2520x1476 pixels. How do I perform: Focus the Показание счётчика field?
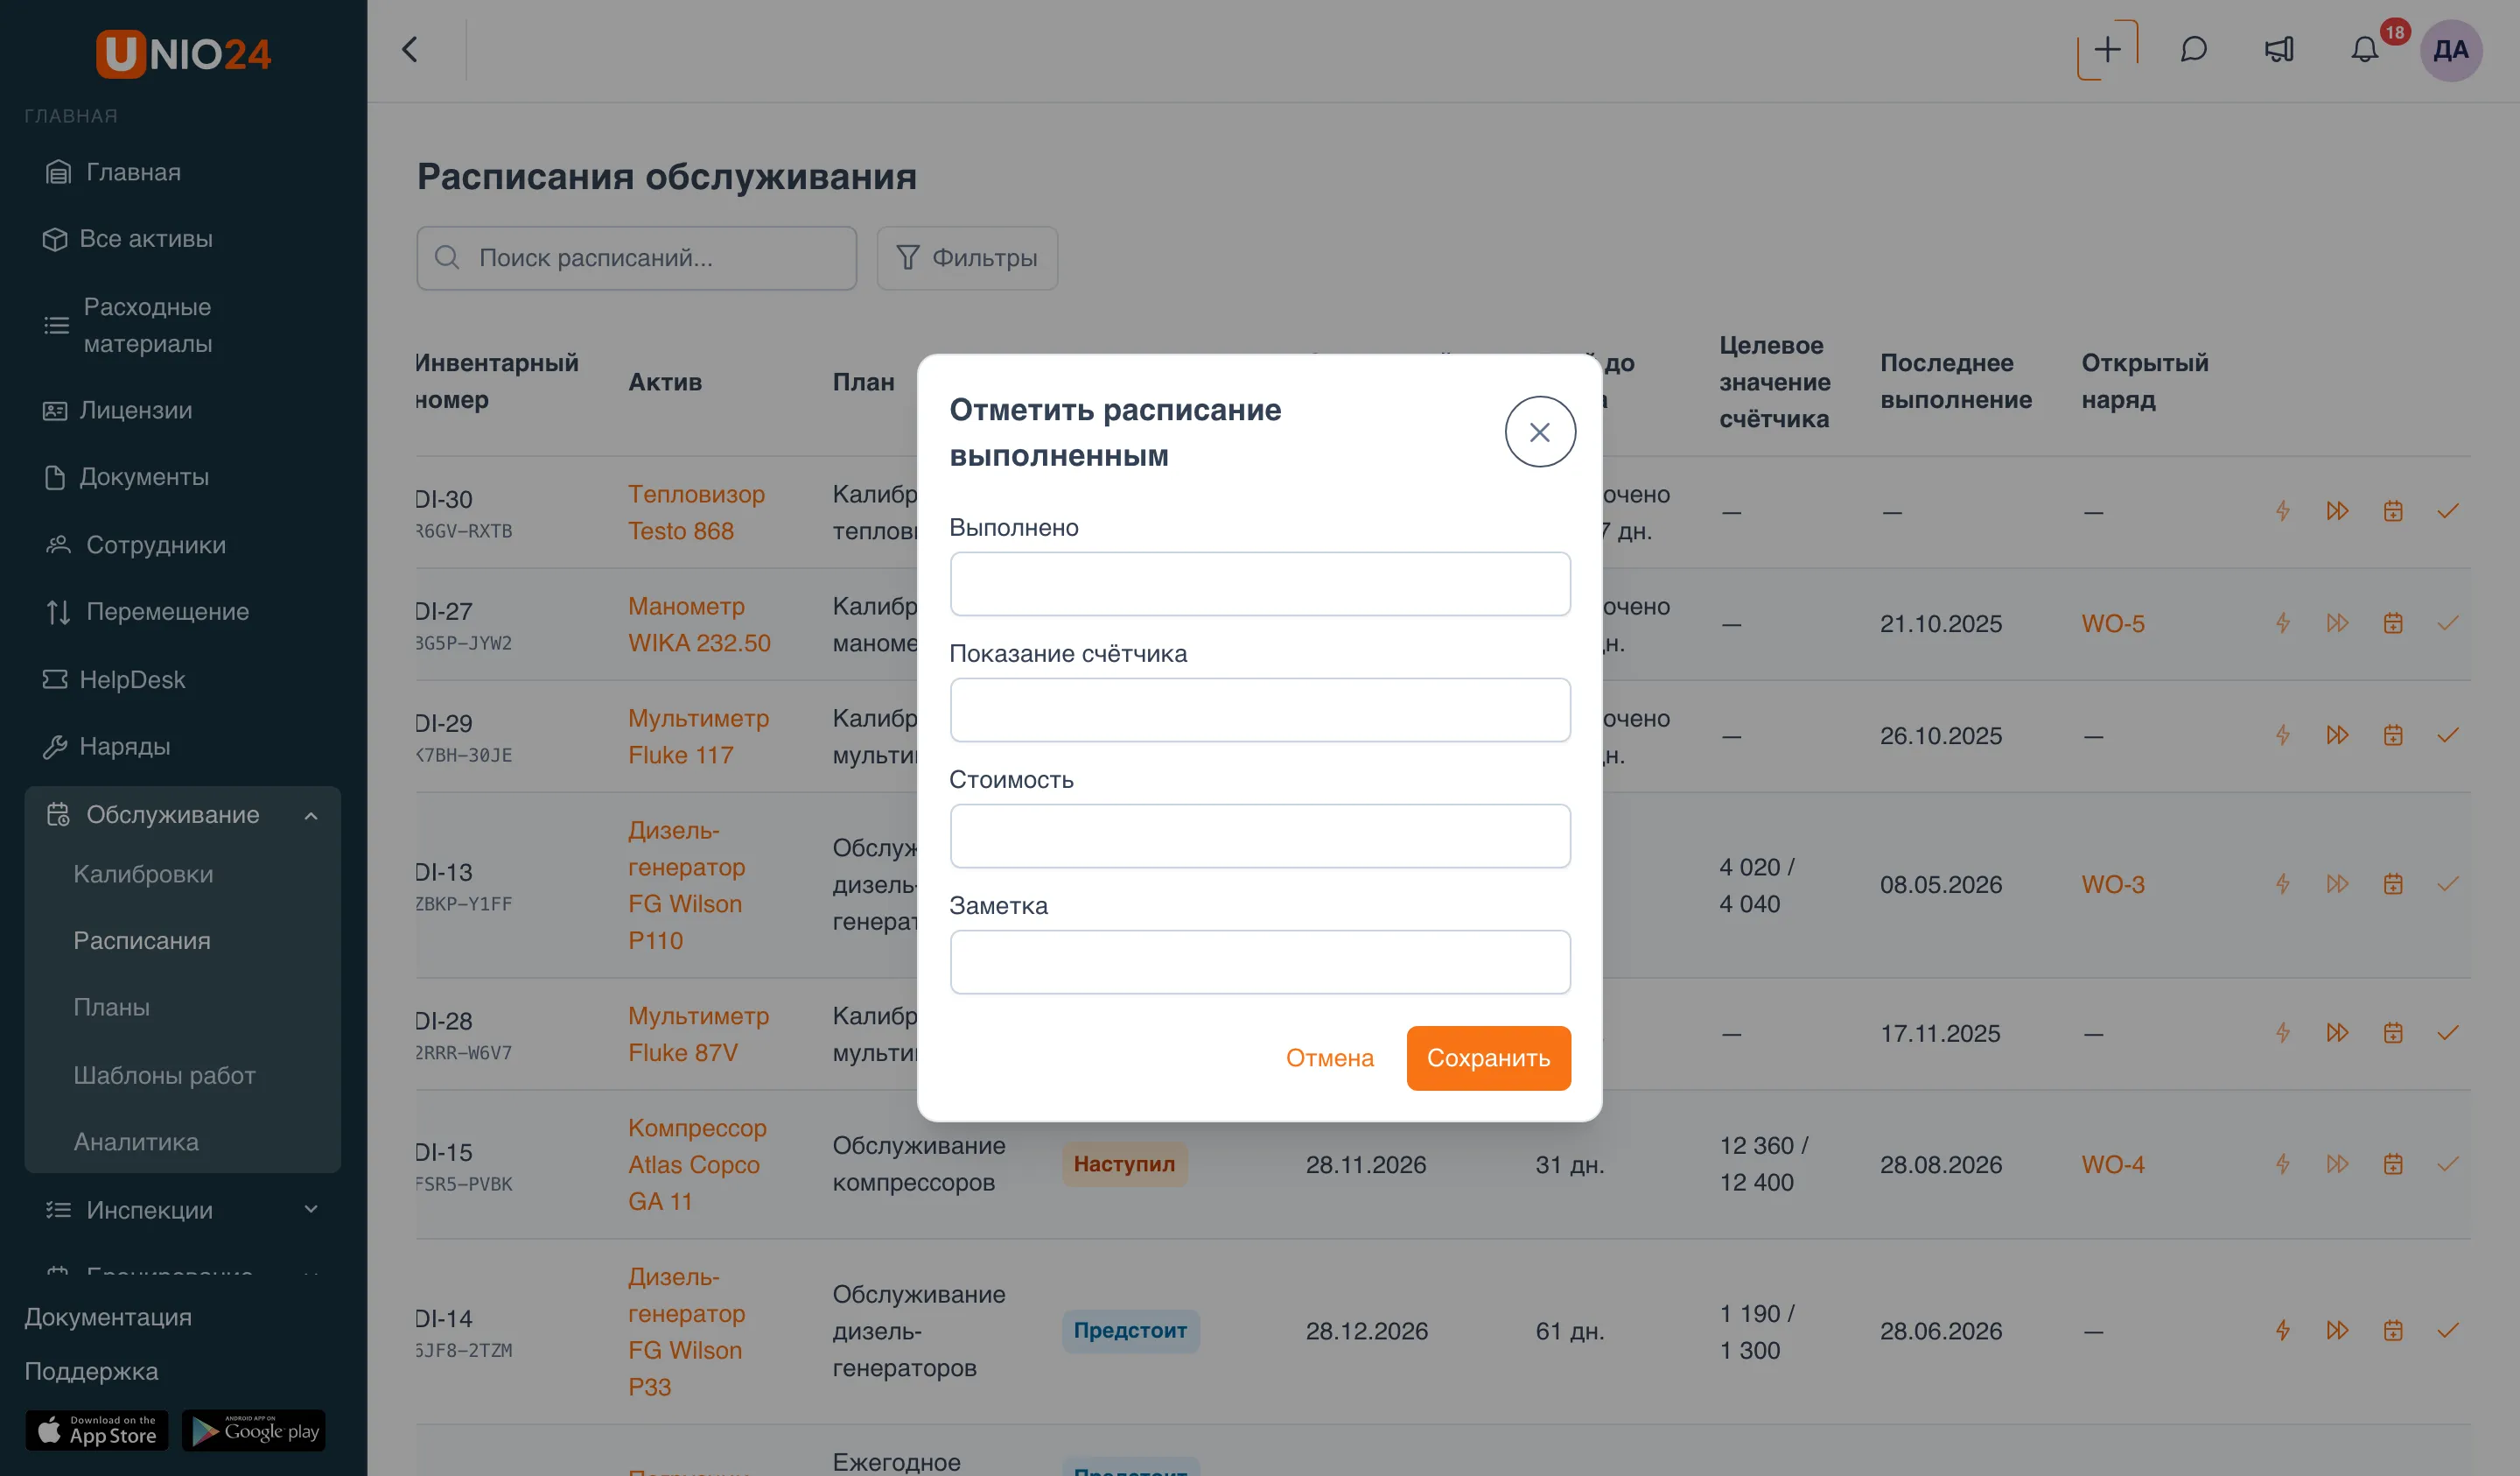(1260, 709)
